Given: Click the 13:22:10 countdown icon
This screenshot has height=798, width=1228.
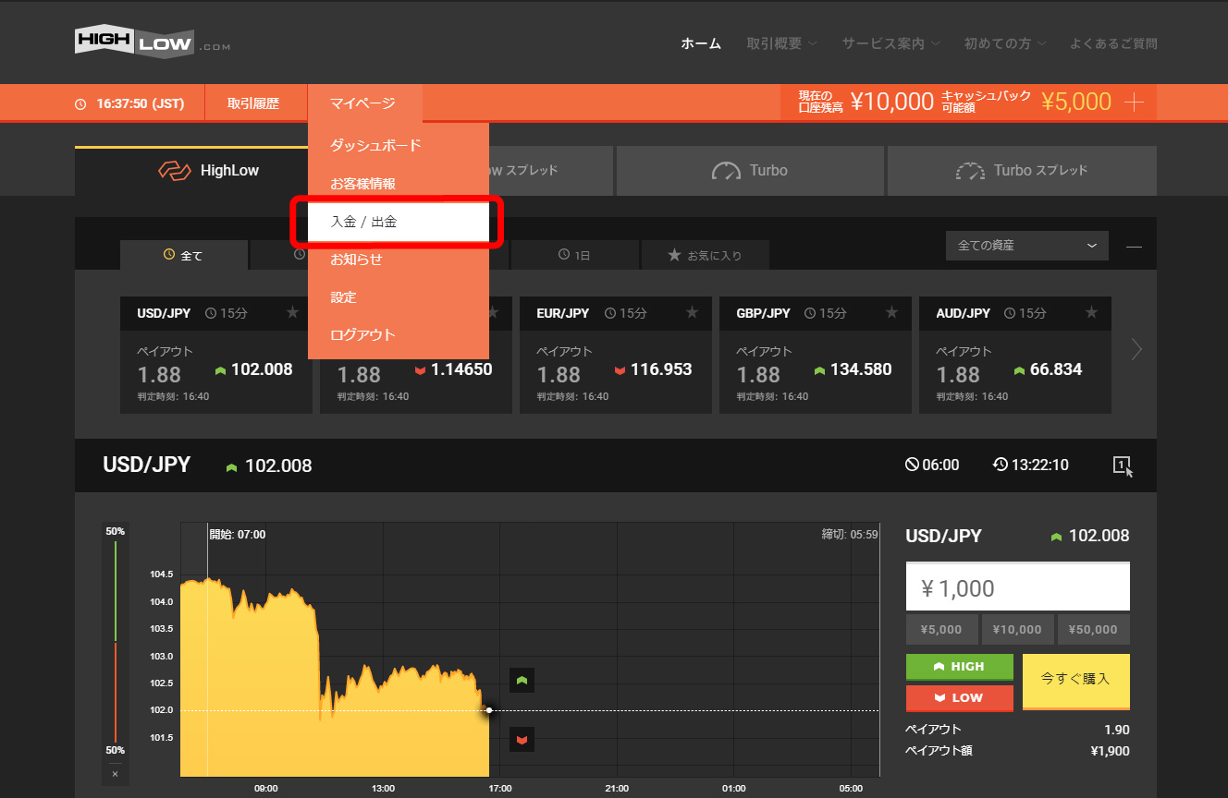Looking at the screenshot, I should coord(1001,465).
